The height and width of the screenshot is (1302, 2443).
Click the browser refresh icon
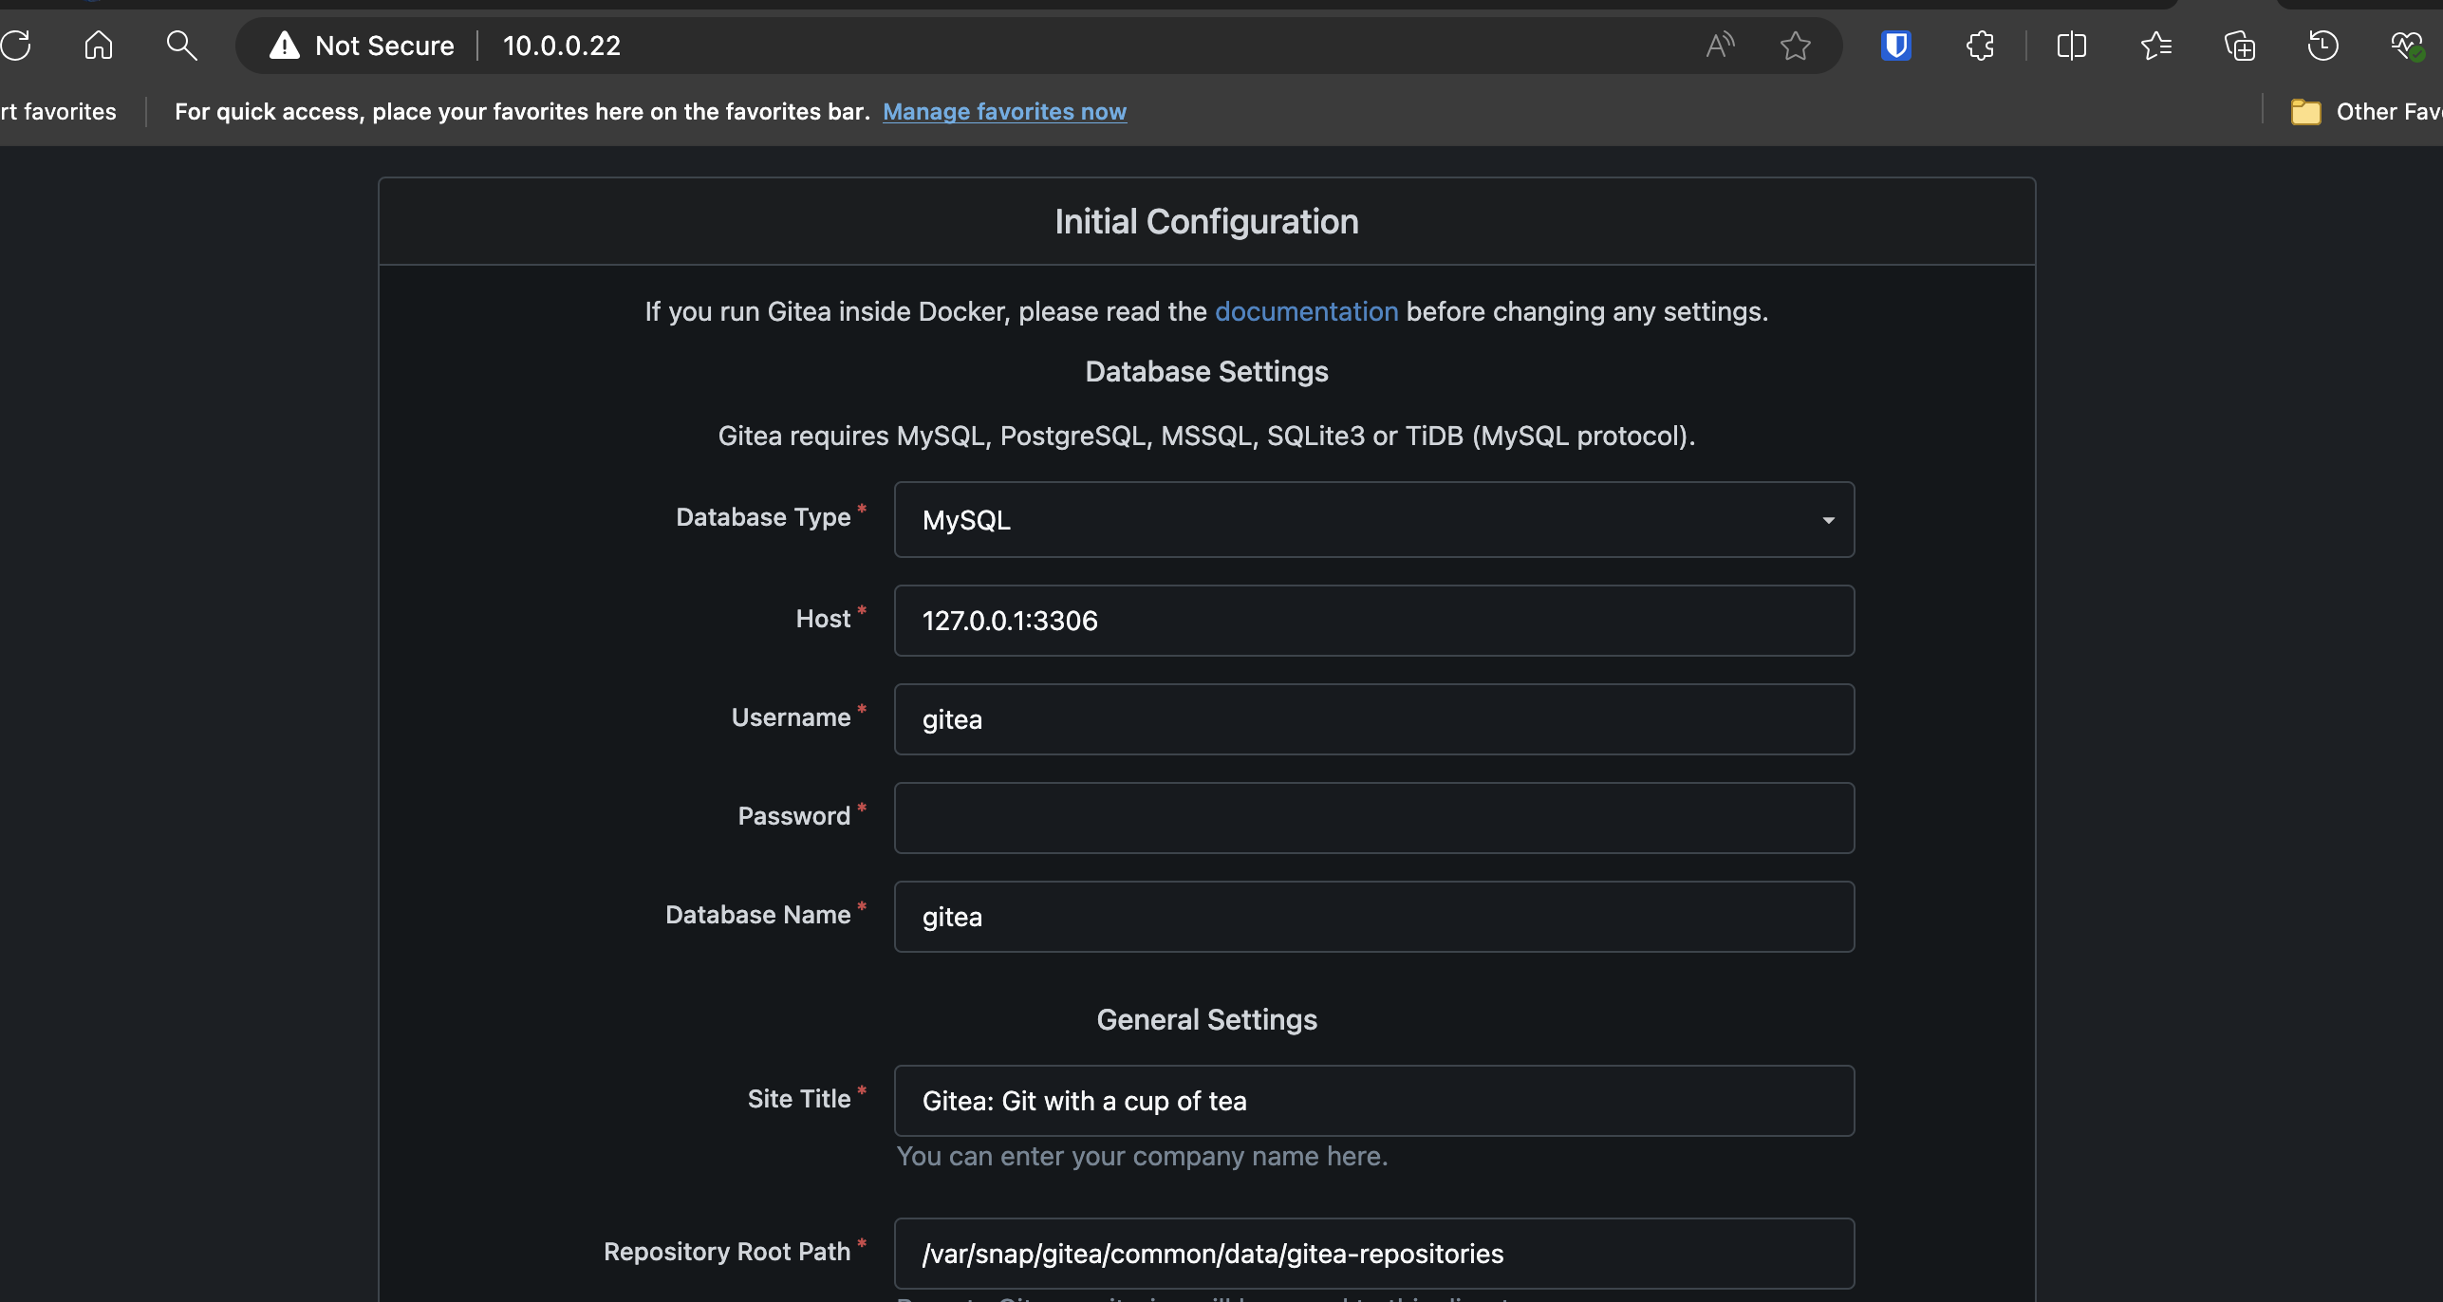[16, 45]
